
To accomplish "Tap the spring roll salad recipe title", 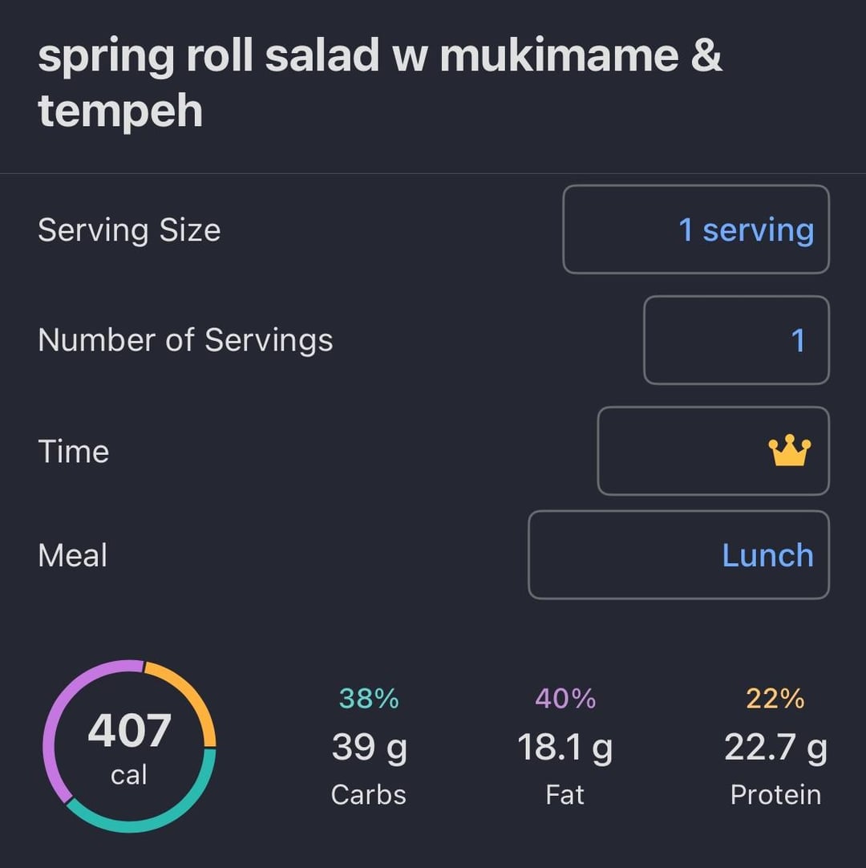I will coord(379,83).
